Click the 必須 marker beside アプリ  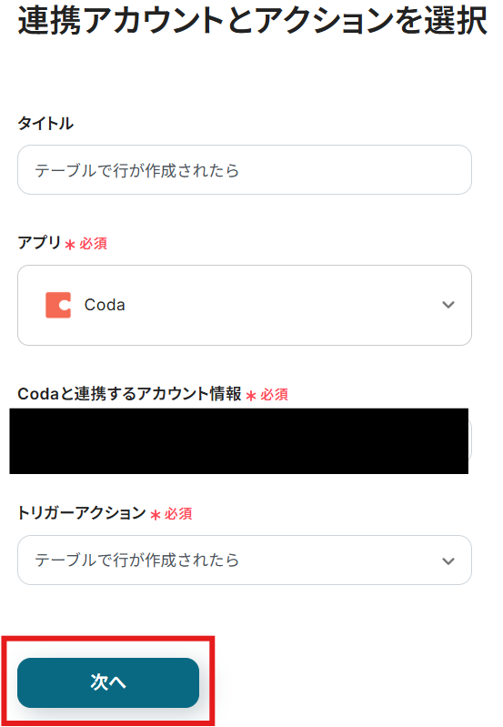tap(93, 244)
